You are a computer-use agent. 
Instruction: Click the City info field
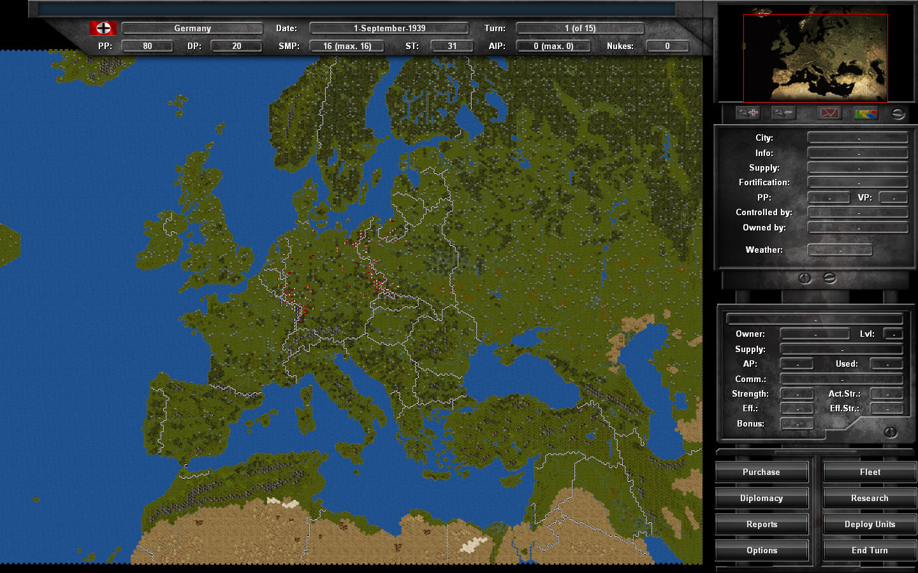[858, 138]
